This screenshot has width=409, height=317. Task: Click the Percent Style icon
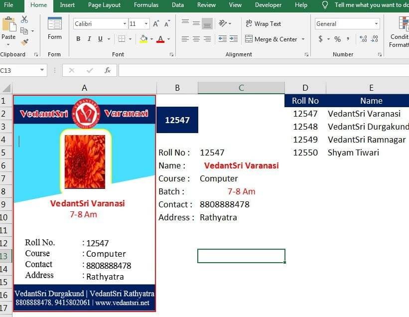click(337, 38)
